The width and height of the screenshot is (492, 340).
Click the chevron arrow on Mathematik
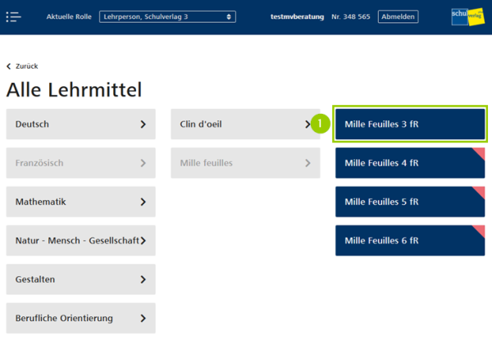tap(143, 202)
